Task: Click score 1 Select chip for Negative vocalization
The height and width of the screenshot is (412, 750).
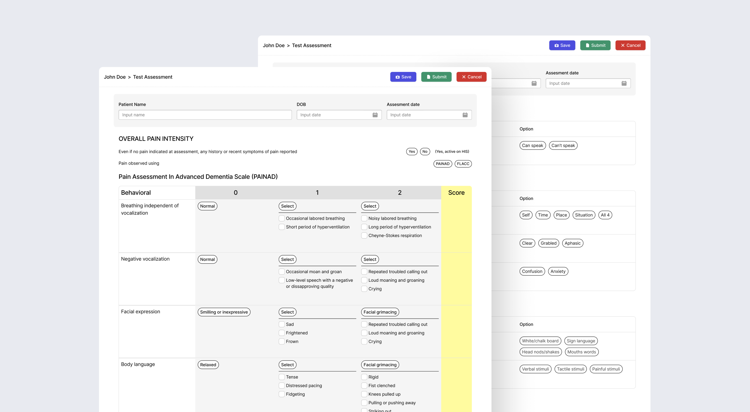Action: click(287, 259)
